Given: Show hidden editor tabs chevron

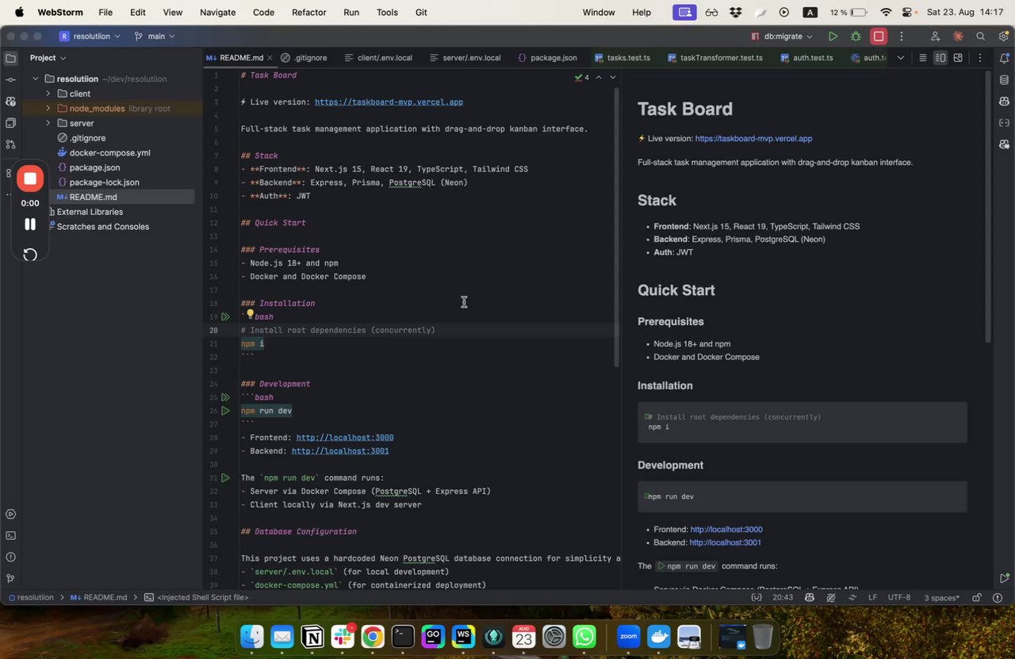Looking at the screenshot, I should coord(901,58).
